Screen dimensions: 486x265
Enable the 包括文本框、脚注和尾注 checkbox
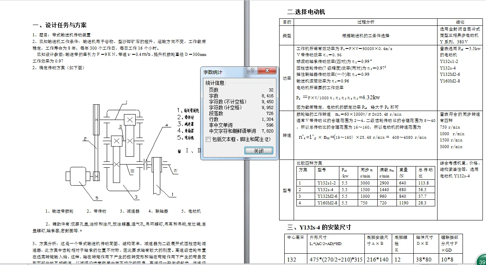pos(208,139)
